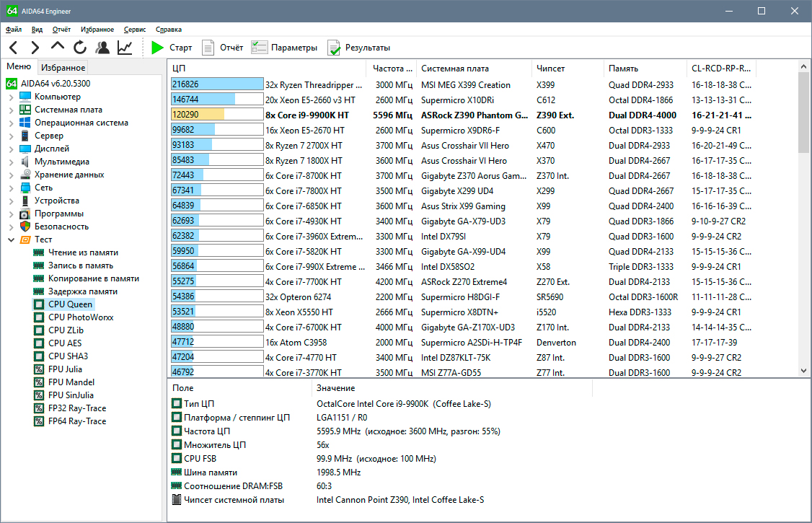Select the 146744 Xeon E5-2660 v3 result bar
812x523 pixels.
point(217,100)
